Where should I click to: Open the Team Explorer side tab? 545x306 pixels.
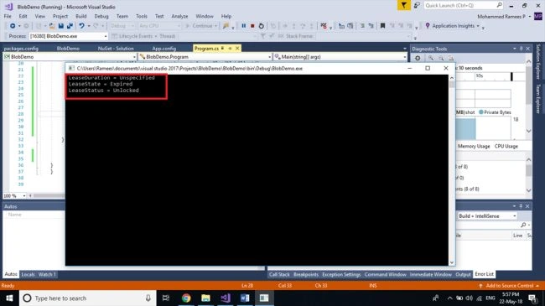(x=538, y=99)
